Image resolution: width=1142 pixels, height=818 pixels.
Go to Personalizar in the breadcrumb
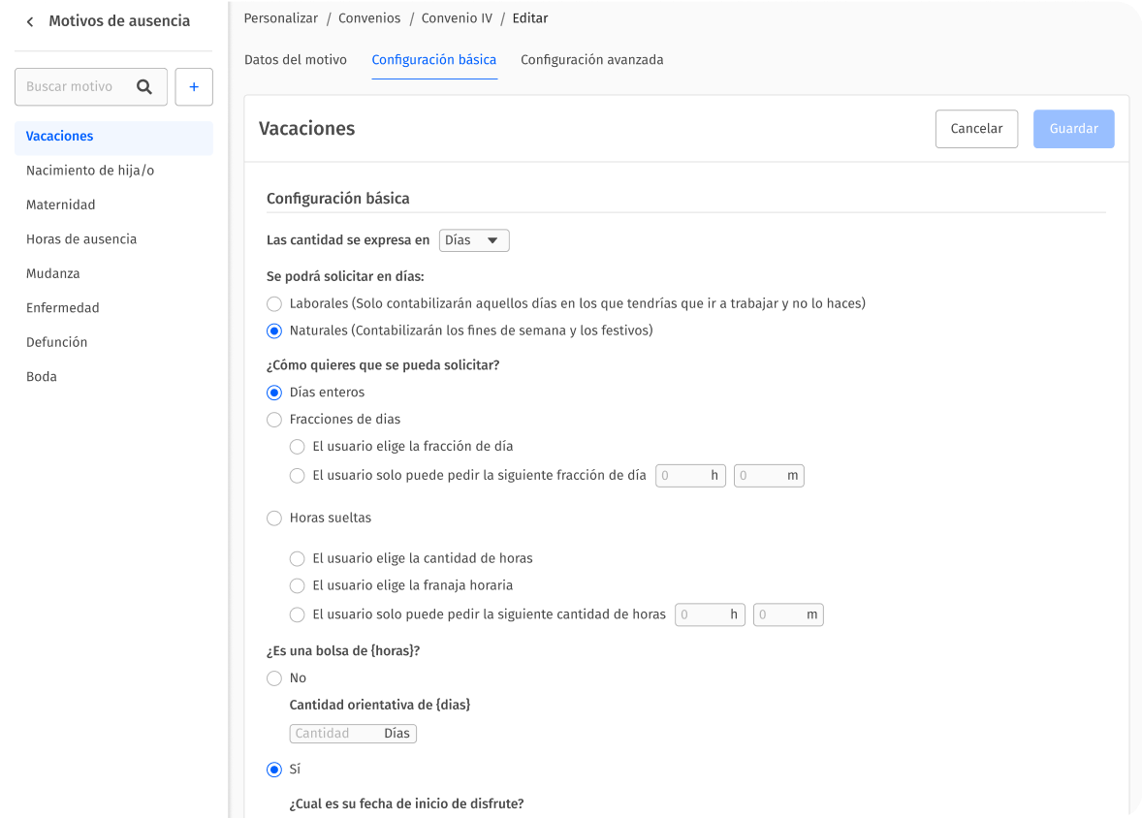coord(278,18)
